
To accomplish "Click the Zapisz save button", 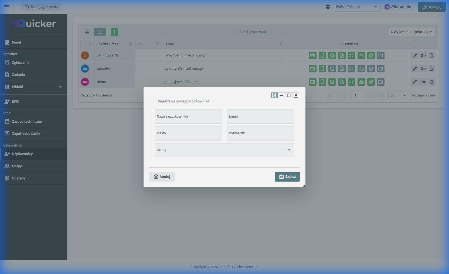I will tap(287, 177).
